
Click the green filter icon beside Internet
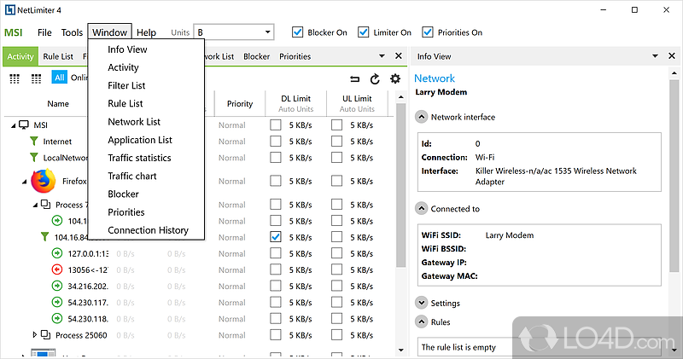(34, 142)
